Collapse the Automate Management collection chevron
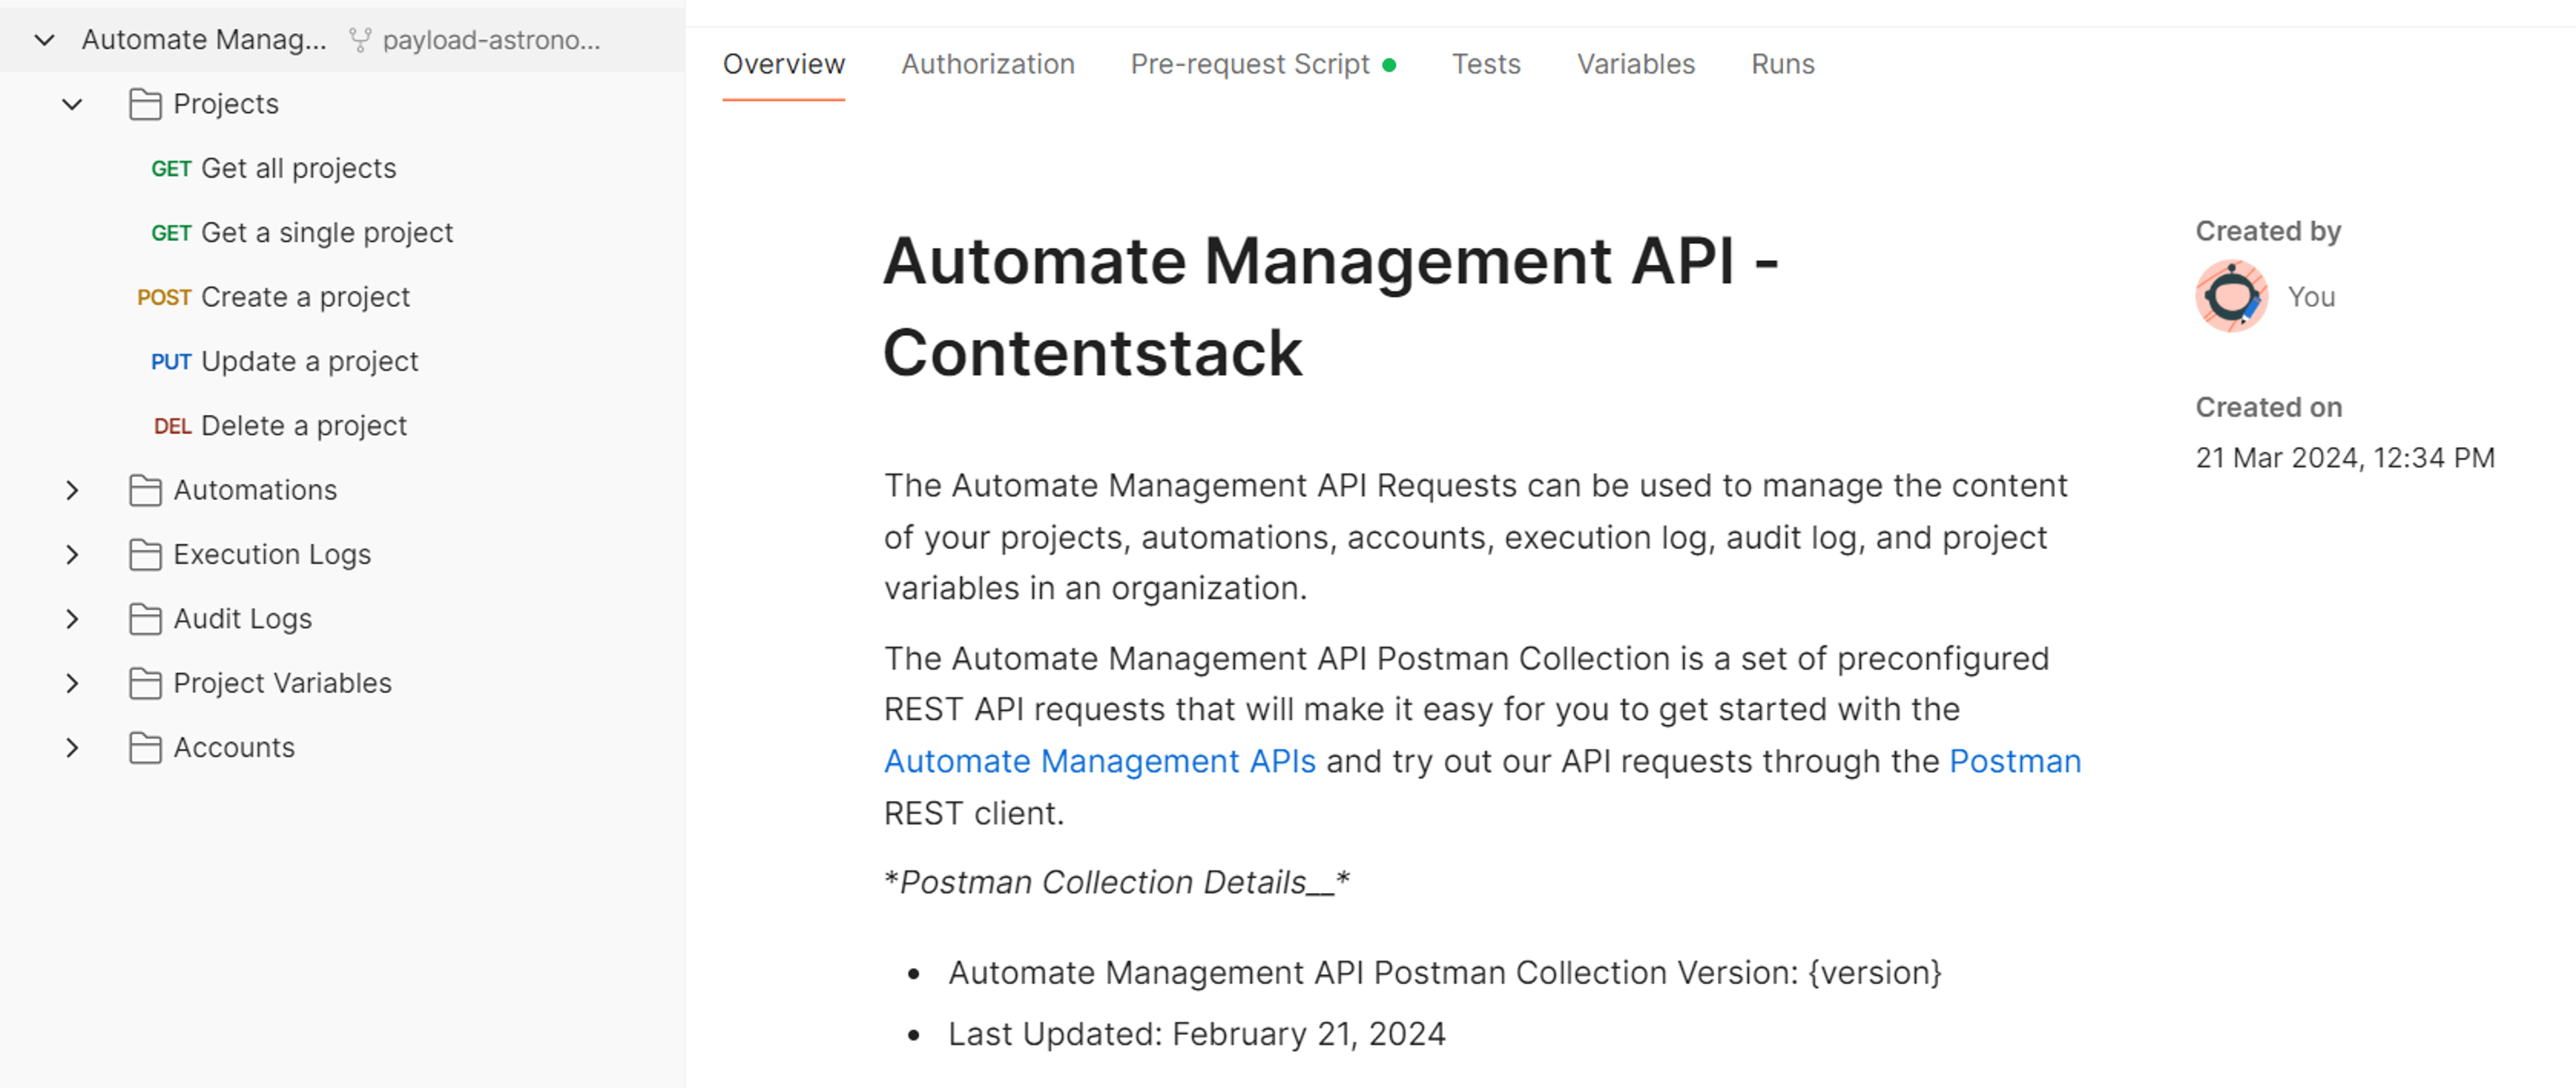The image size is (2576, 1088). (x=44, y=40)
